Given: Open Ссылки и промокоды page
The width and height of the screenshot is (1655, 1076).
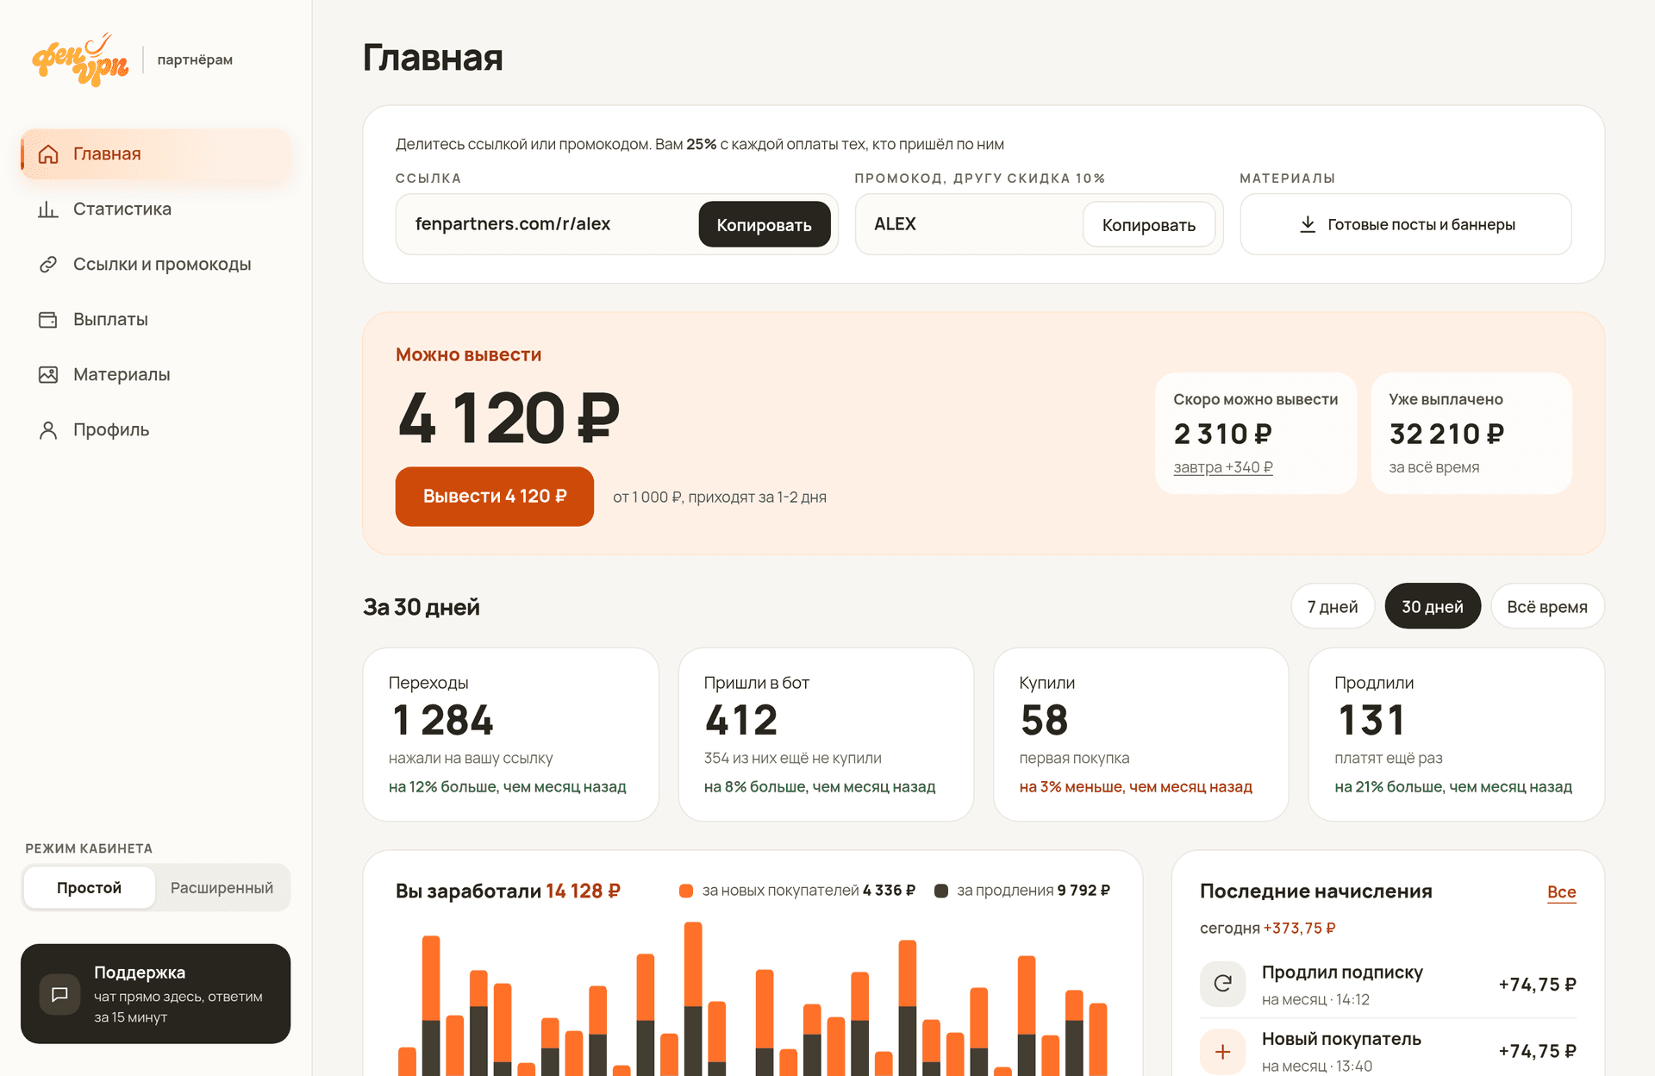Looking at the screenshot, I should [156, 265].
